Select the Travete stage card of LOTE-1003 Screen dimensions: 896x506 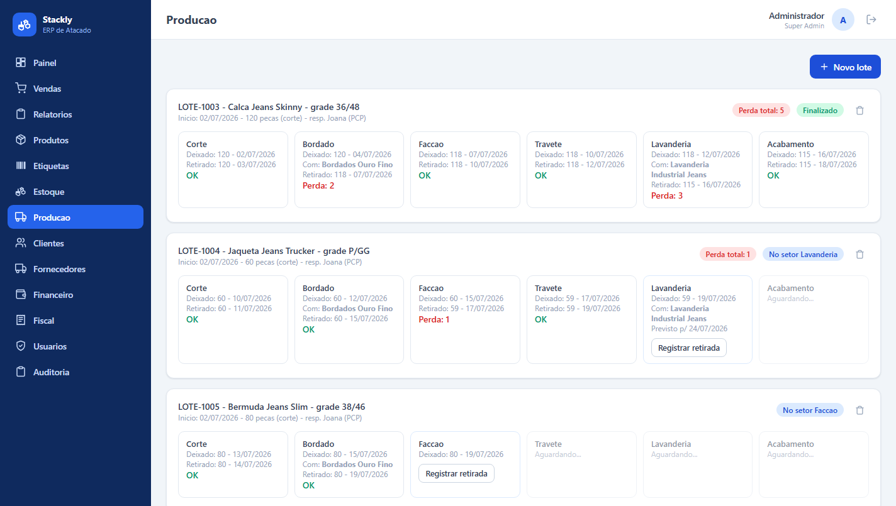(581, 170)
